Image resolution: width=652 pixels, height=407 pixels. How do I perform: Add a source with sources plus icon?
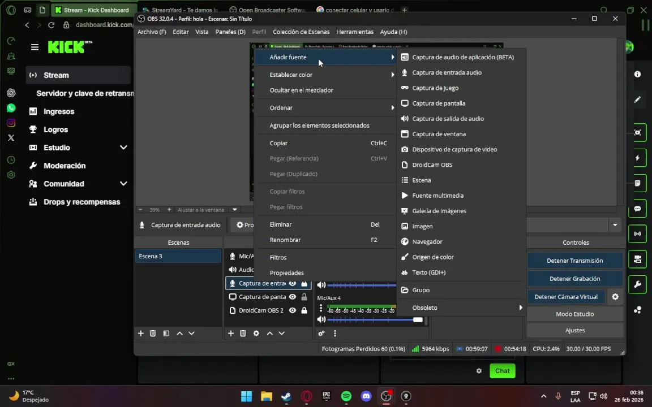point(231,334)
